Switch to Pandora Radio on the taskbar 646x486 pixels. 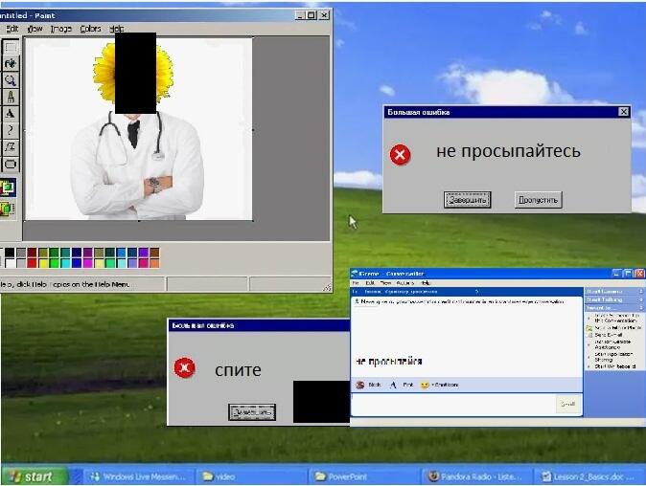(476, 476)
